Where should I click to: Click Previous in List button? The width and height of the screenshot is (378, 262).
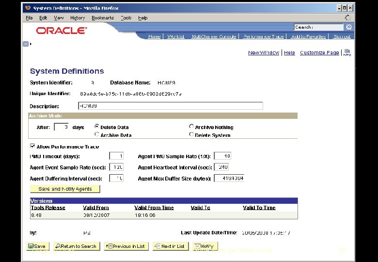[126, 246]
